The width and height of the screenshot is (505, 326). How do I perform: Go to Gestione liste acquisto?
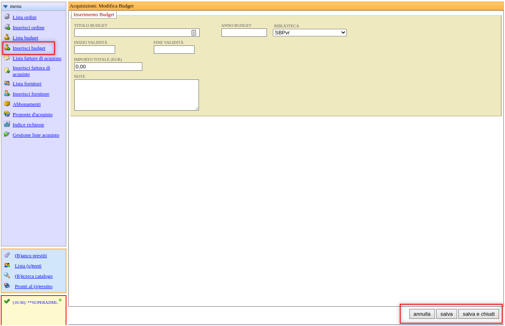(x=36, y=135)
